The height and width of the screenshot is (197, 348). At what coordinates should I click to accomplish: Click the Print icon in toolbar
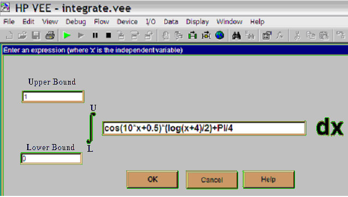pyautogui.click(x=50, y=35)
